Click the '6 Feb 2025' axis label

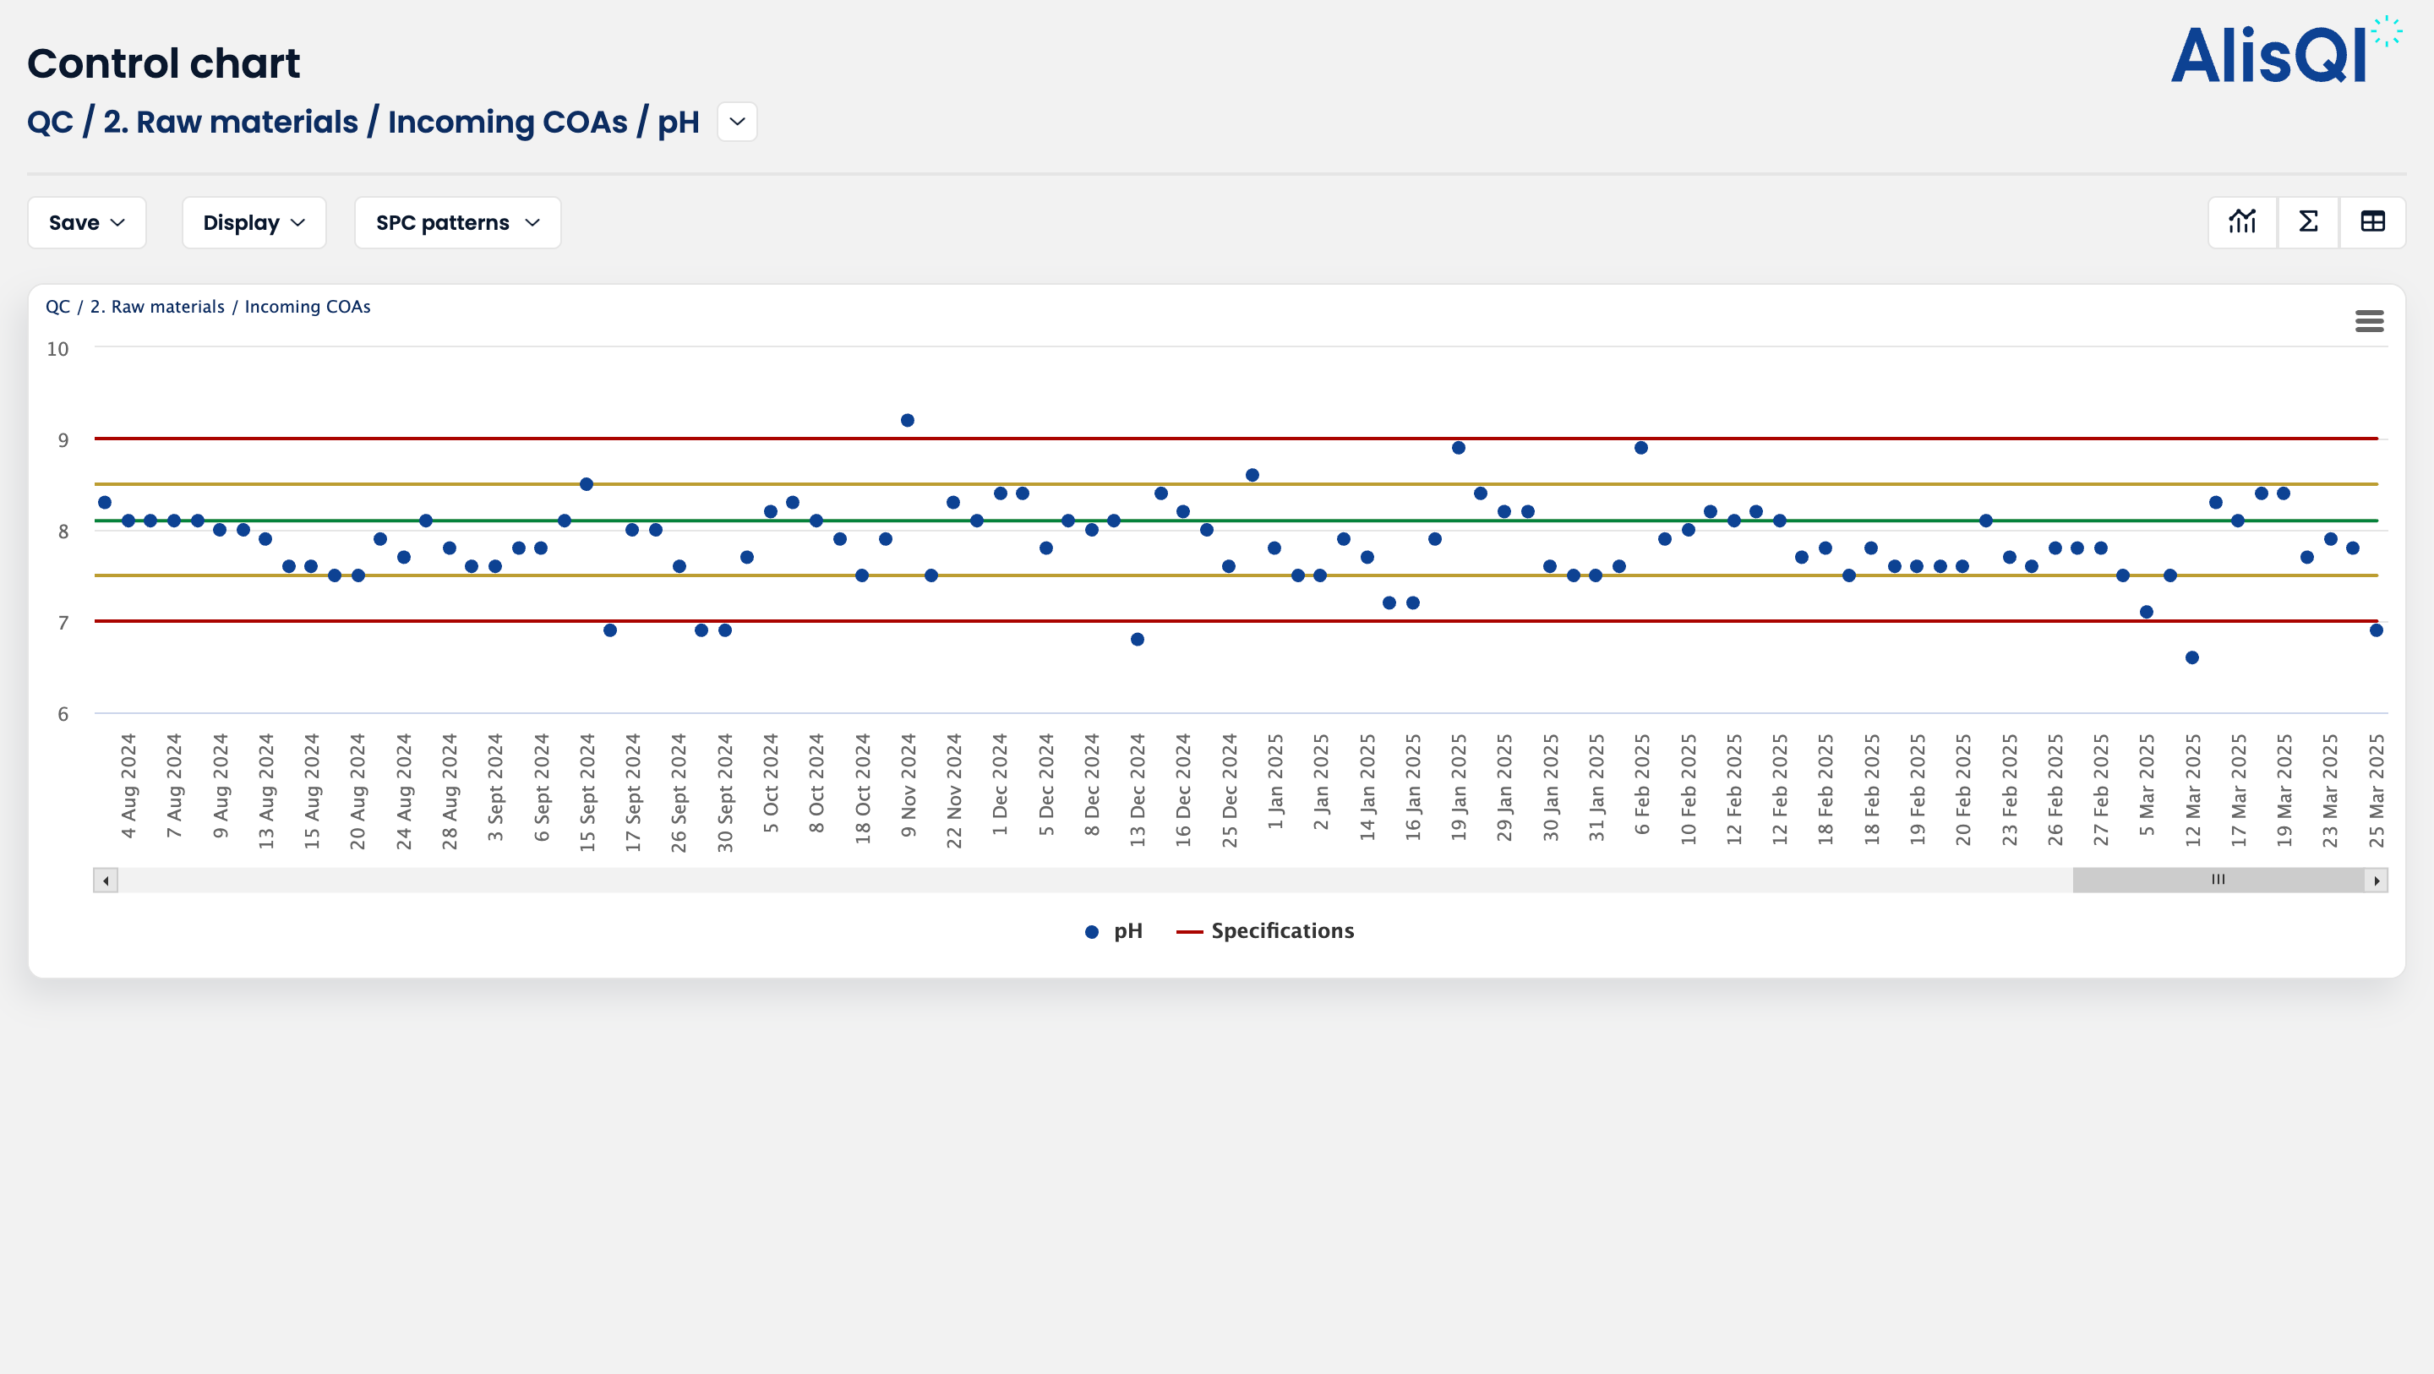[x=1642, y=784]
